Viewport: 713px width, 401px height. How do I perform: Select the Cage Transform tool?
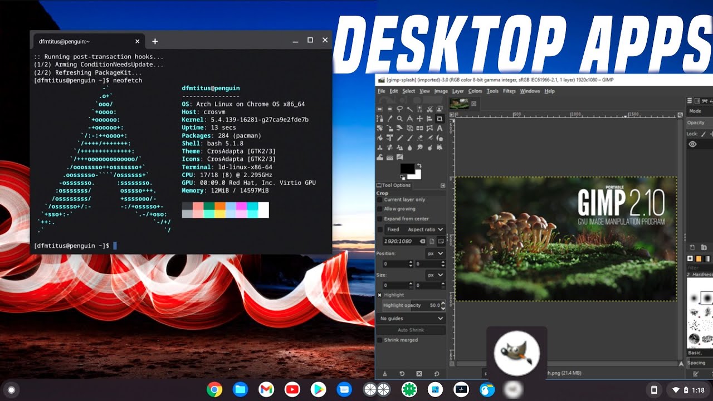click(x=429, y=128)
